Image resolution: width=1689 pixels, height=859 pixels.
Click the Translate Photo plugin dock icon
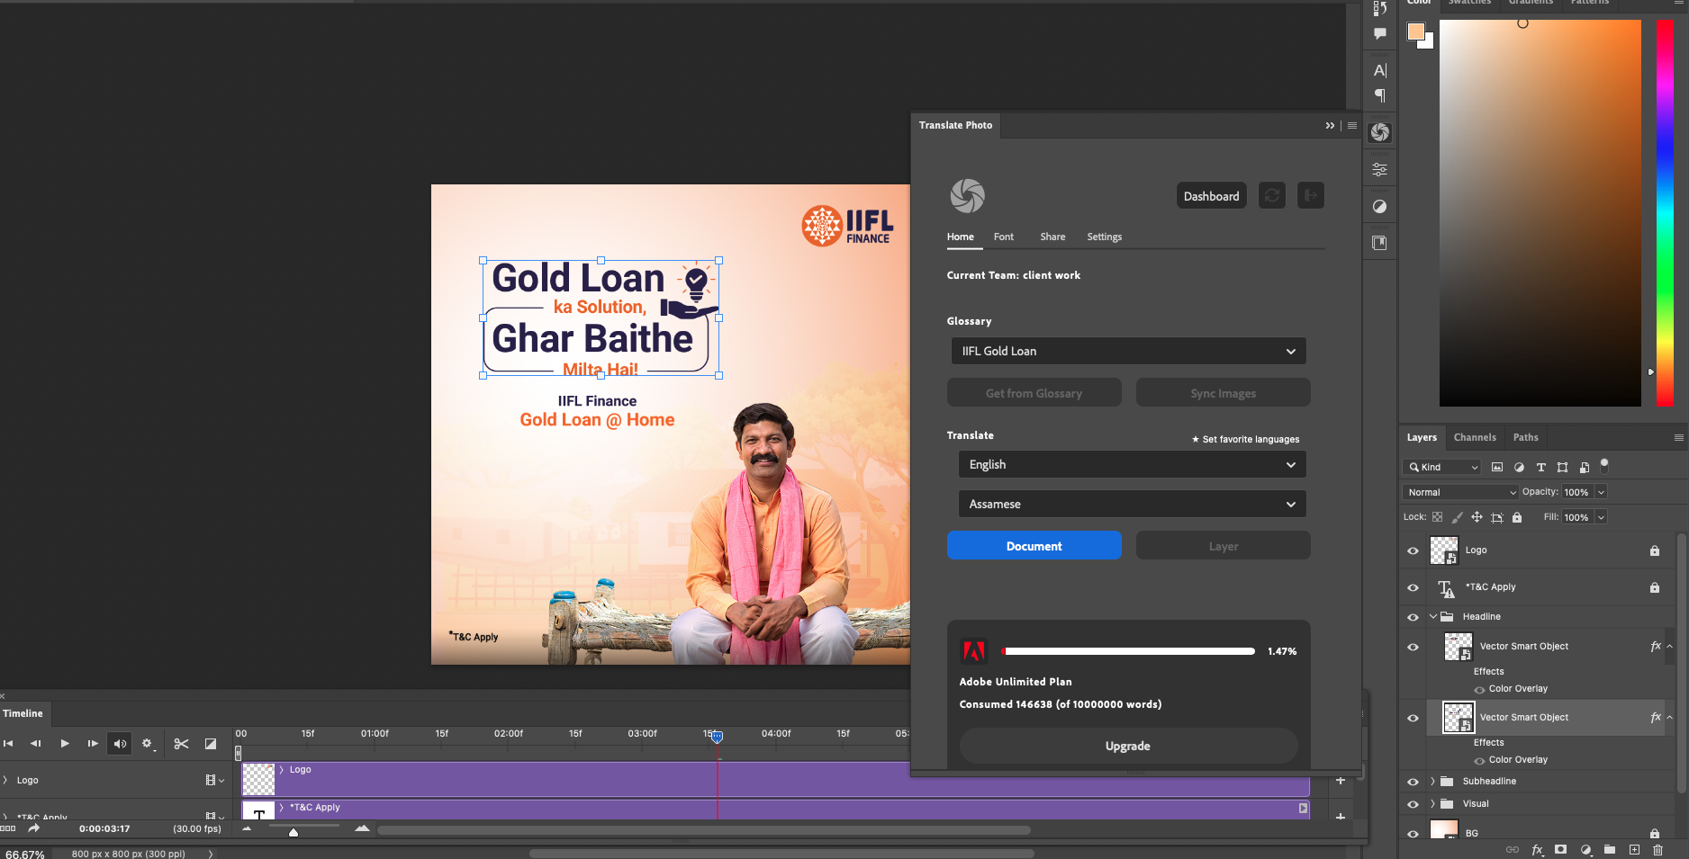tap(1379, 133)
